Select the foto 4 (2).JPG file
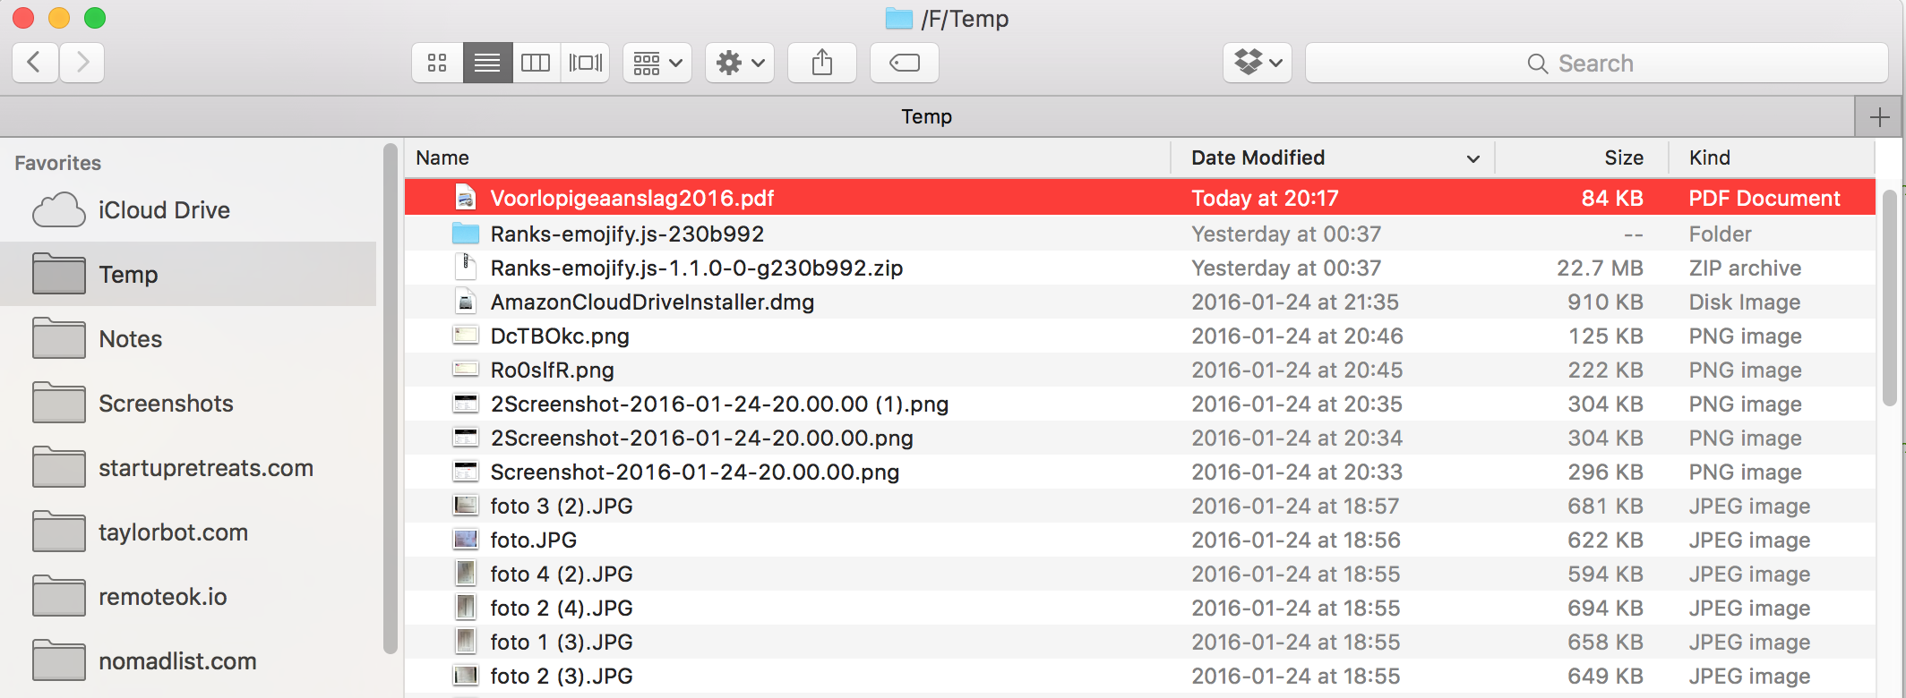Viewport: 1906px width, 698px height. 1139,574
